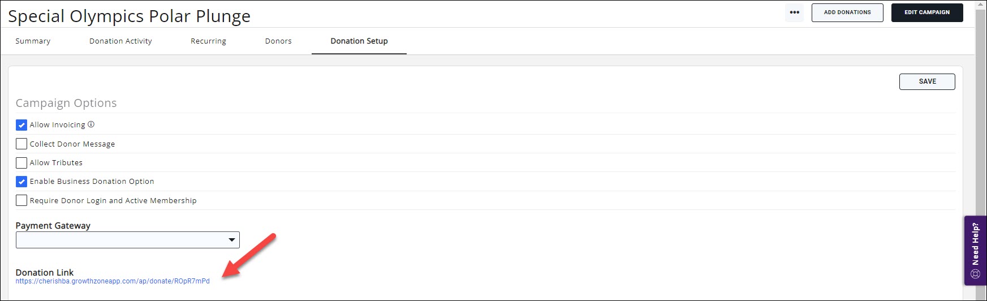Save the campaign options

click(x=926, y=81)
